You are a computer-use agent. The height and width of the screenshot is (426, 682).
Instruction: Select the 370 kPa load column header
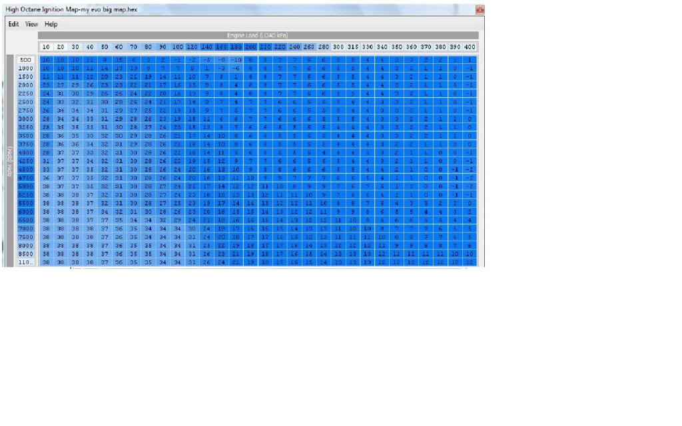(426, 47)
